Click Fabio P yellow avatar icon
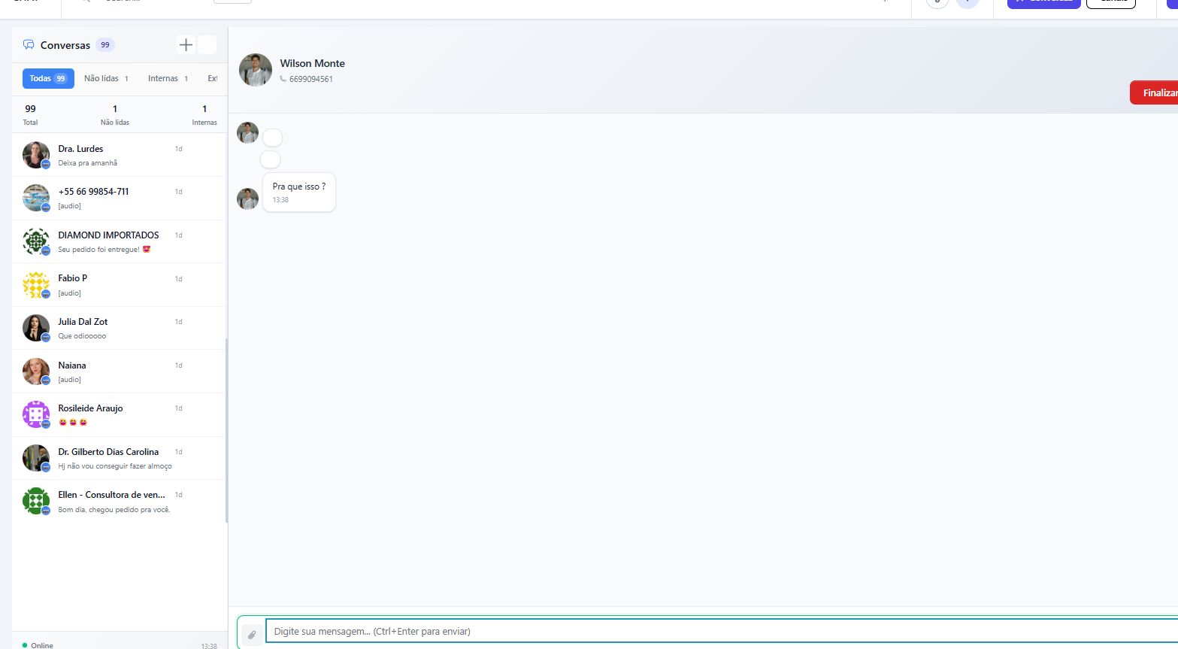The image size is (1178, 649). pyautogui.click(x=35, y=285)
